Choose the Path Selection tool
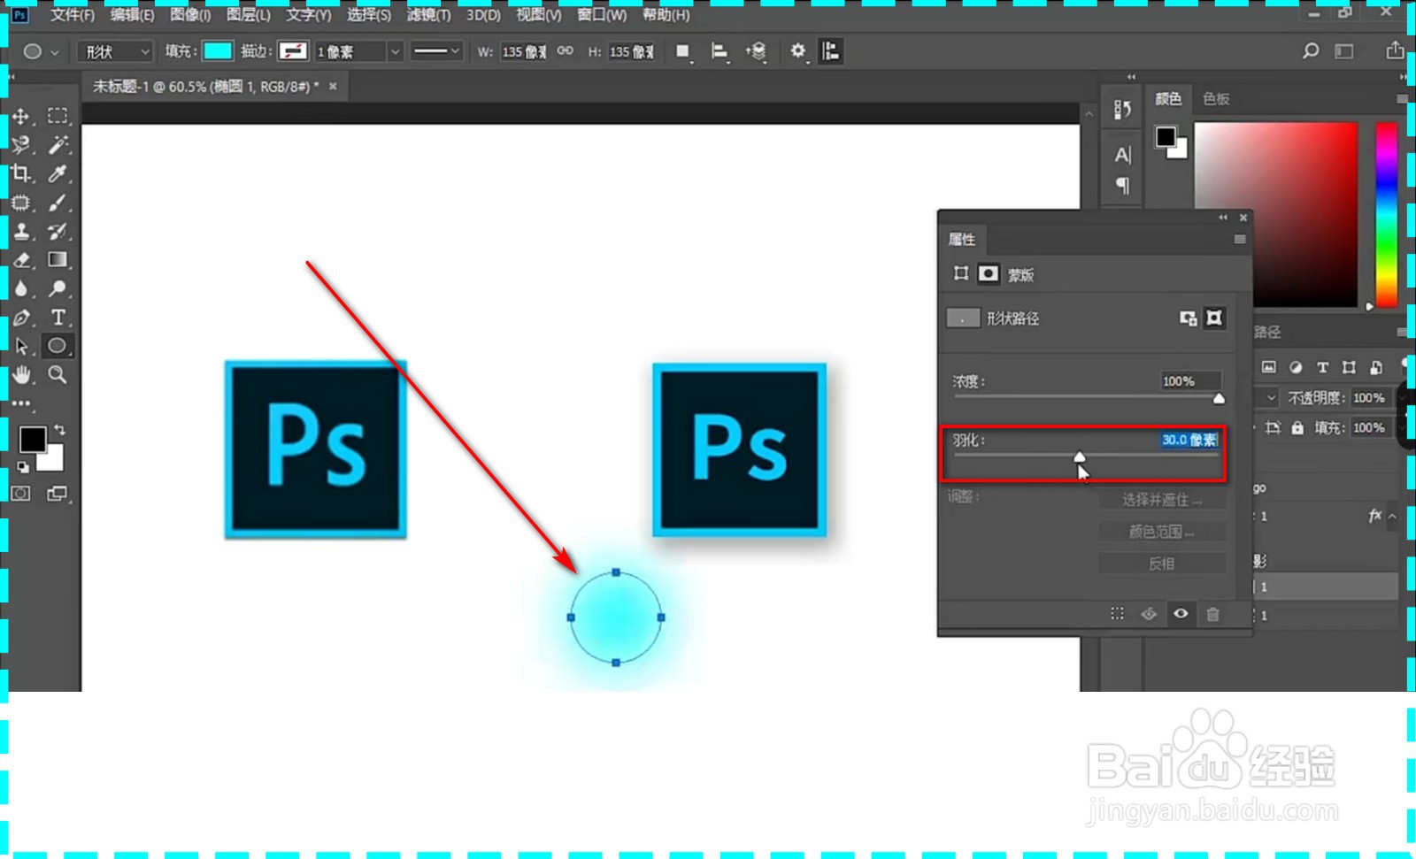Viewport: 1416px width, 859px height. click(21, 346)
